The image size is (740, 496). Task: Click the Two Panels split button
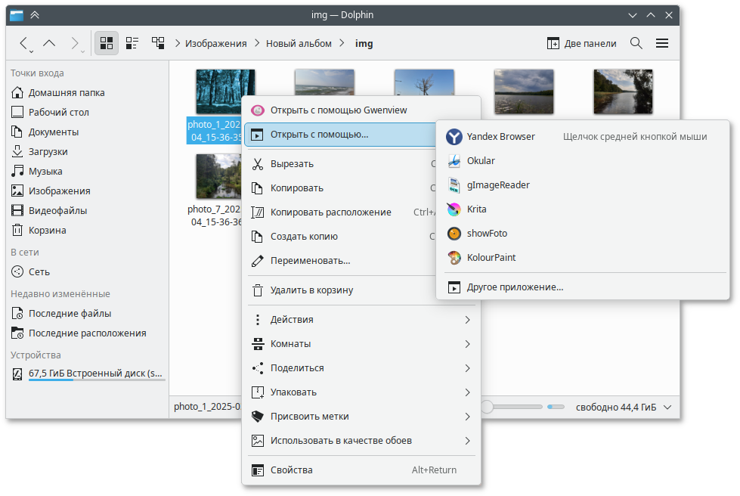(581, 43)
